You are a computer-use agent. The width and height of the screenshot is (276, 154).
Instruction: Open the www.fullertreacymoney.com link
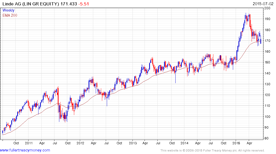tap(25, 150)
